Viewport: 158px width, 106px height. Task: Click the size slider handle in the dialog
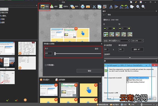point(55,54)
